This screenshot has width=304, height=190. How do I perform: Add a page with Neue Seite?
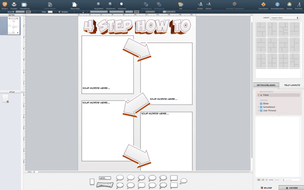click(x=75, y=4)
